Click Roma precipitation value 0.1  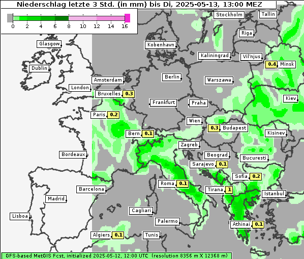point(183,184)
